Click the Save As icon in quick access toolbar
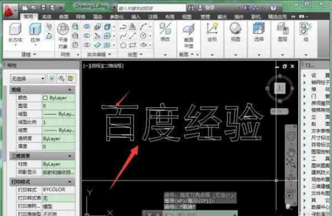The image size is (332, 216). point(52,8)
